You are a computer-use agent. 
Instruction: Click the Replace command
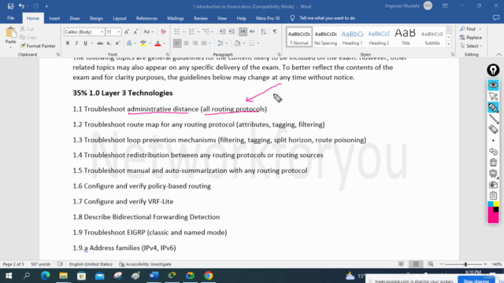471,38
